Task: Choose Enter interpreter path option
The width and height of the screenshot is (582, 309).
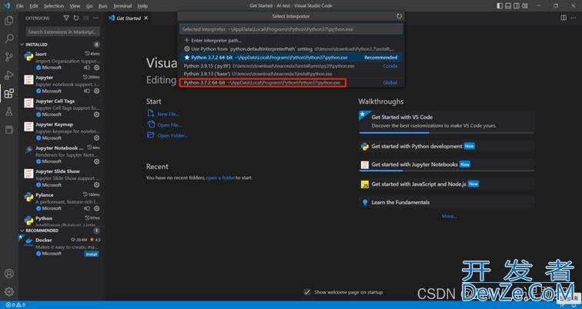Action: pyautogui.click(x=291, y=41)
